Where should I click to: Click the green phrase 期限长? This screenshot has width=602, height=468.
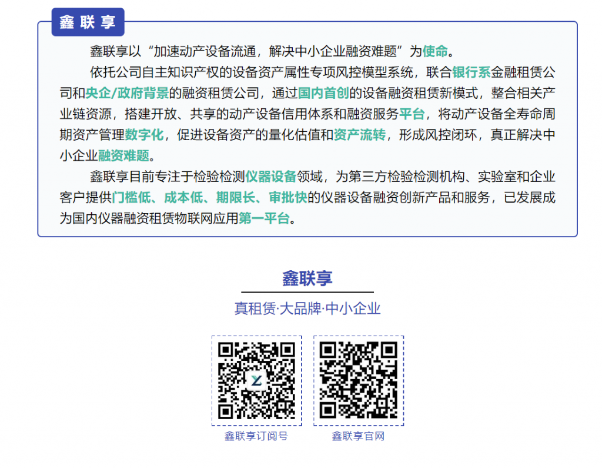point(236,198)
